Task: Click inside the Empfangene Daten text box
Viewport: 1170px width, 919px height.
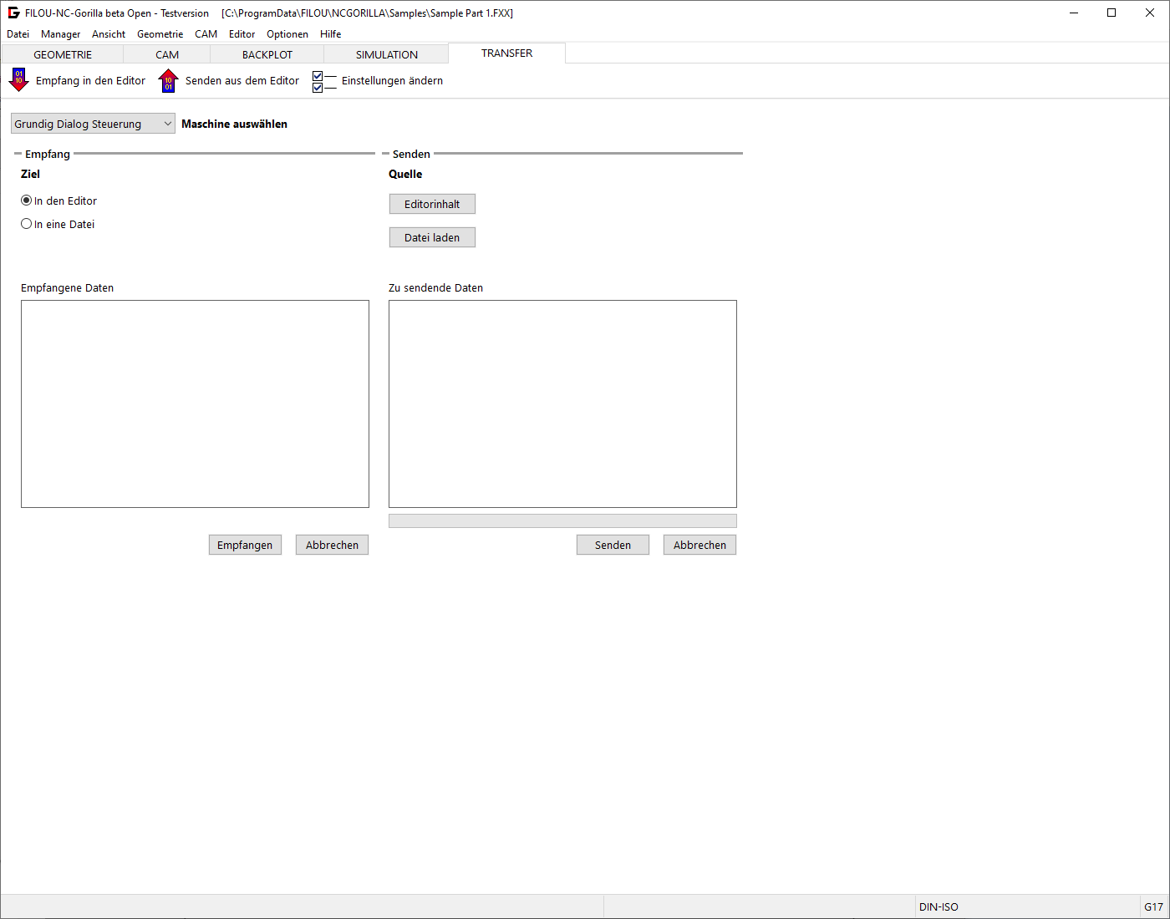Action: coord(195,404)
